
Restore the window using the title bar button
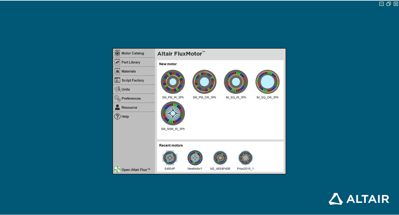(388, 4)
